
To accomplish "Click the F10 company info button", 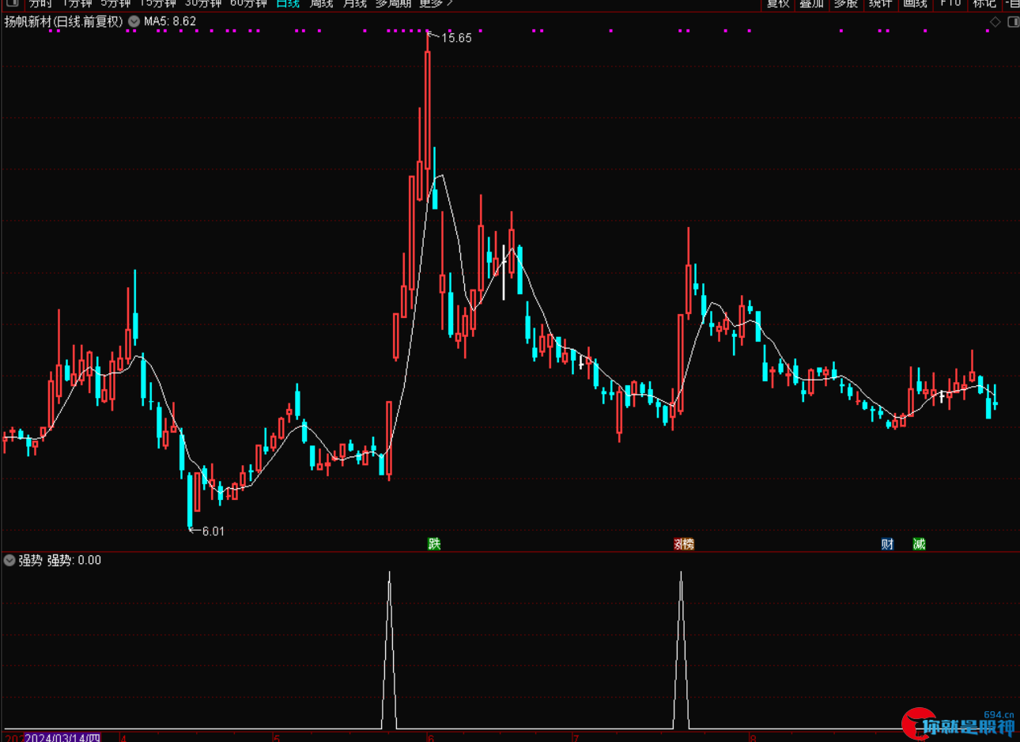I will tap(950, 3).
